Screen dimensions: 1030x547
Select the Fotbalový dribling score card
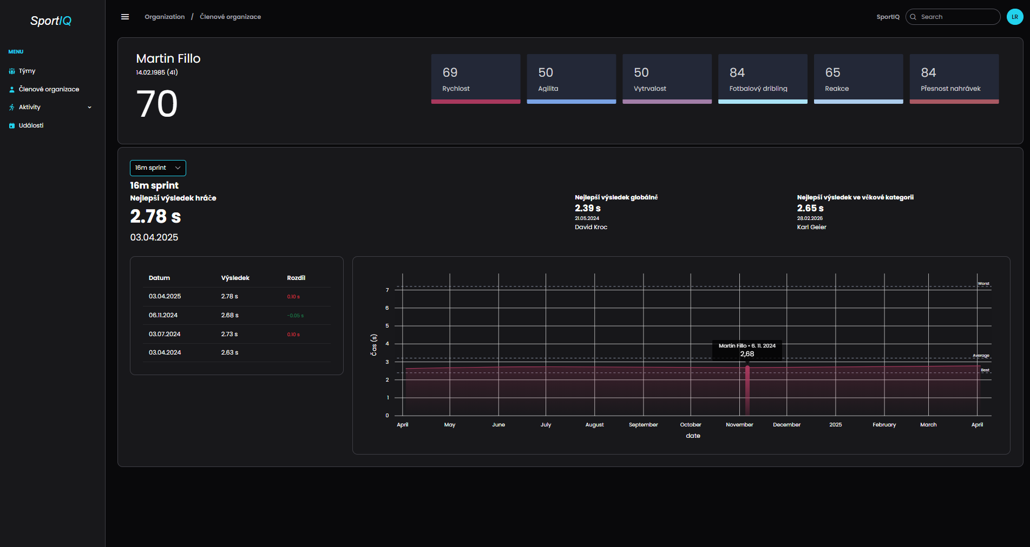[x=762, y=78]
